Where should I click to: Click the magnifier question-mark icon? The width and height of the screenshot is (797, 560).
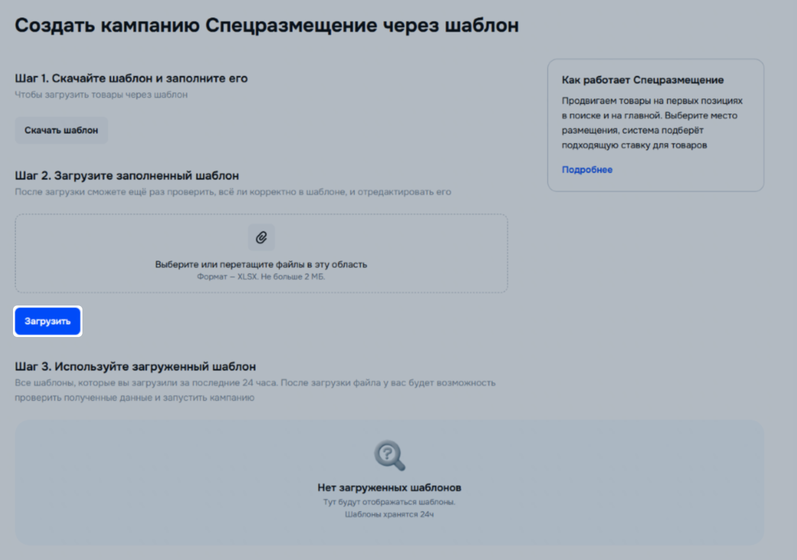click(x=389, y=455)
